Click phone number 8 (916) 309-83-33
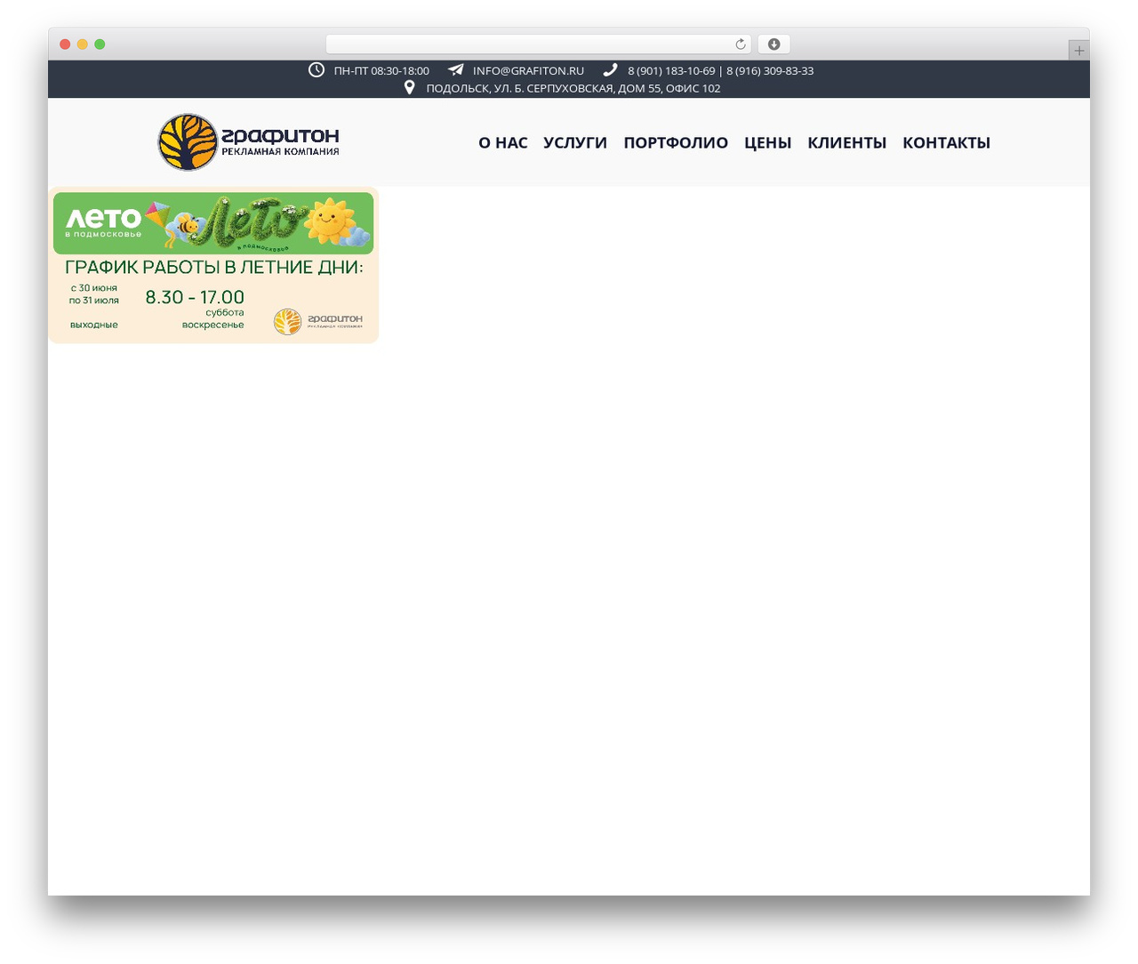This screenshot has height=964, width=1138. 770,70
